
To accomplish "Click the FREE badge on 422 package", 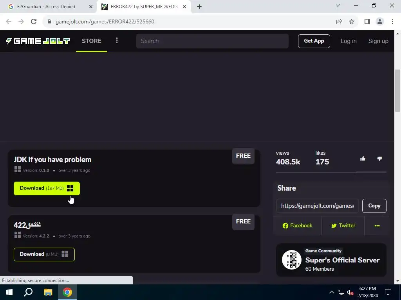I will click(243, 221).
